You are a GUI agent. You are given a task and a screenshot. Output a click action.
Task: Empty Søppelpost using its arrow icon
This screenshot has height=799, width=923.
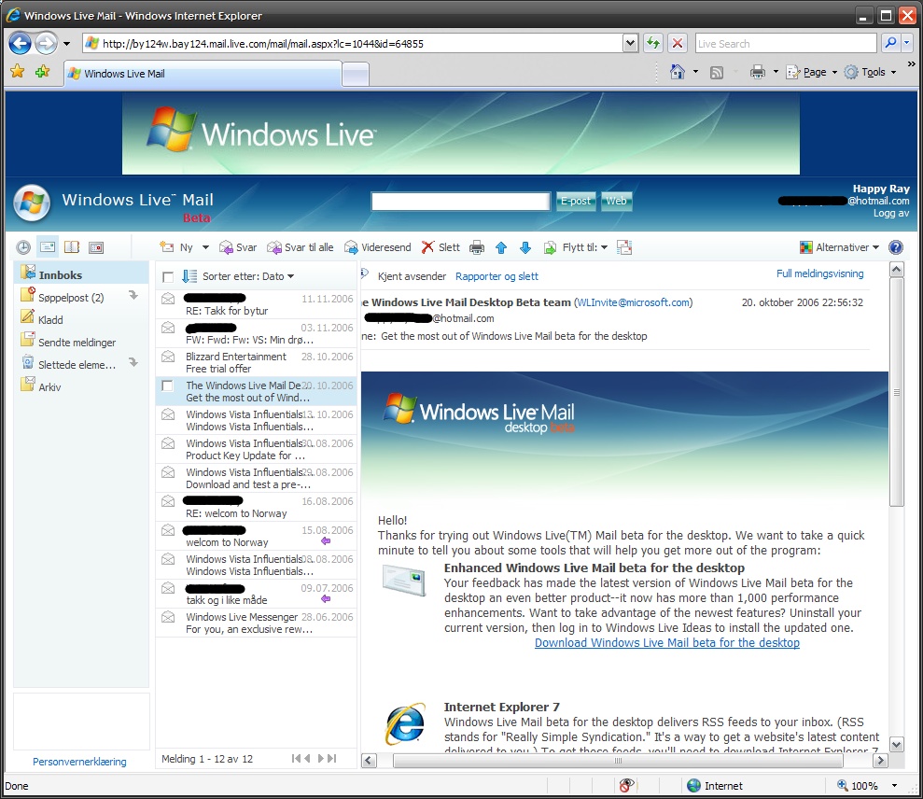[x=133, y=296]
